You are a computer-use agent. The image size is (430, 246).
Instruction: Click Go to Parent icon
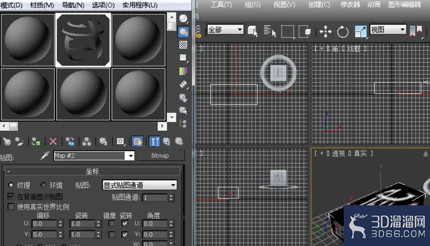167,141
